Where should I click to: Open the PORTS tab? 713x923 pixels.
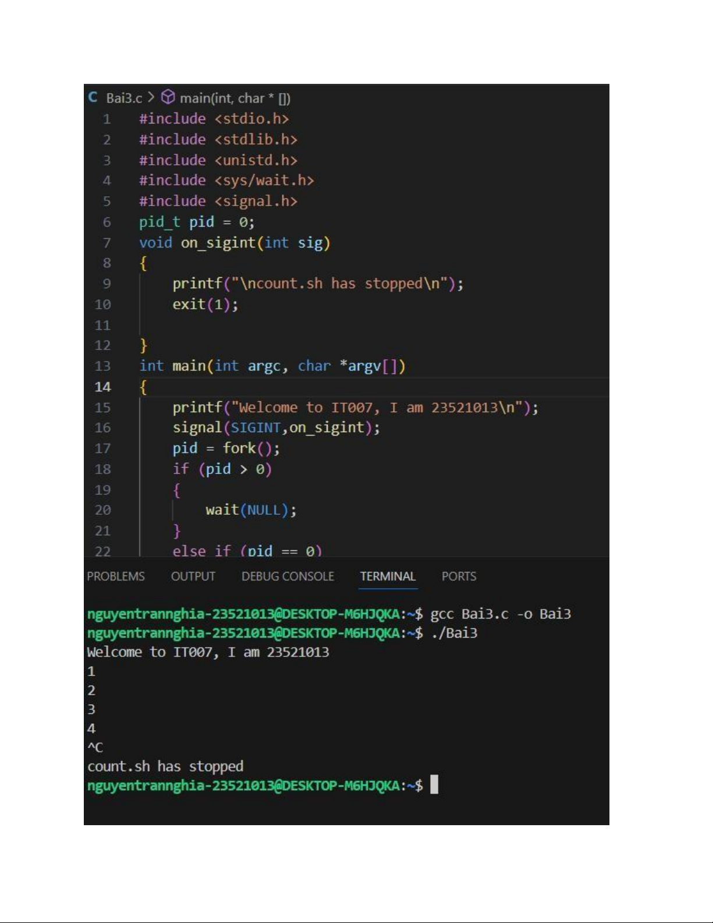pos(459,577)
